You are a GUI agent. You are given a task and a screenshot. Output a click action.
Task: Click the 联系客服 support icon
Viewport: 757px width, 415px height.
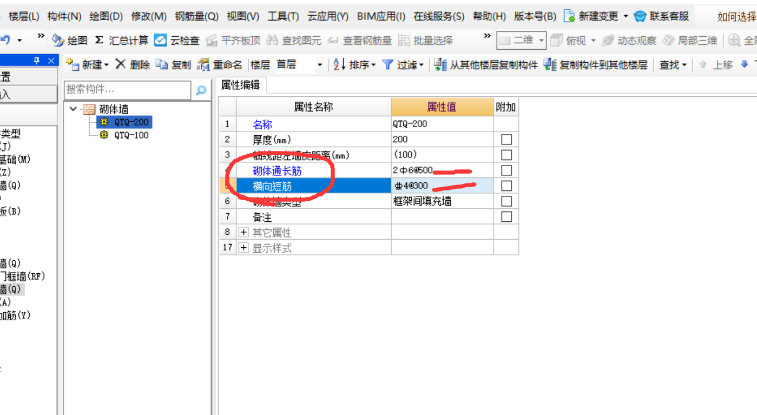click(640, 16)
